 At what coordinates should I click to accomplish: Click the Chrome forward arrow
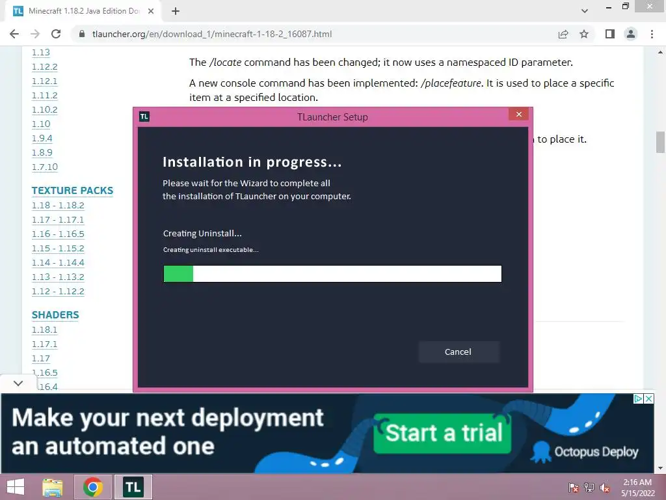pyautogui.click(x=35, y=34)
